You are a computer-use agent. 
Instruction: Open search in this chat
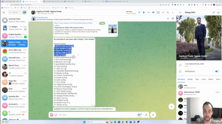pyautogui.click(x=168, y=12)
